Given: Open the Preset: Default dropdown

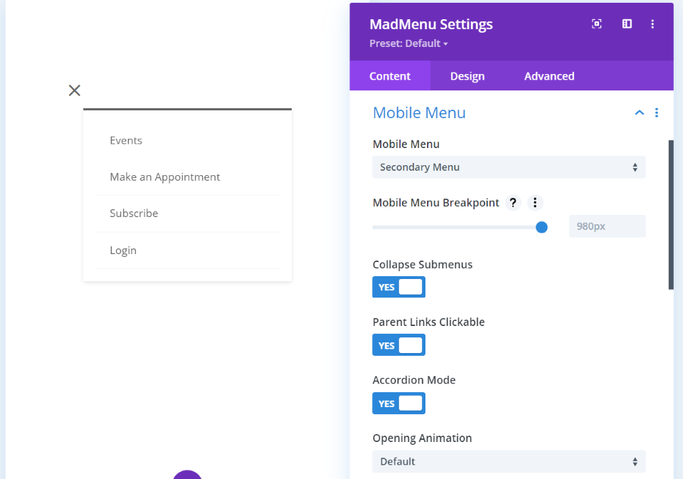Looking at the screenshot, I should [408, 43].
